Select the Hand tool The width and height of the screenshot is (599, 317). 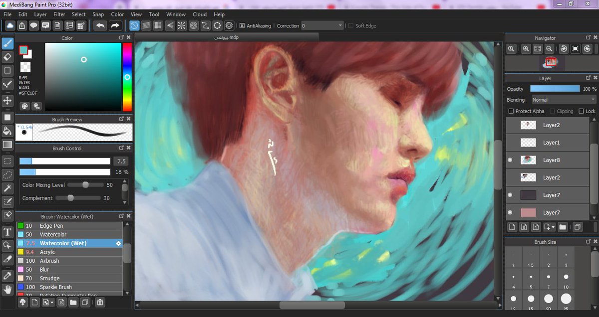point(7,289)
